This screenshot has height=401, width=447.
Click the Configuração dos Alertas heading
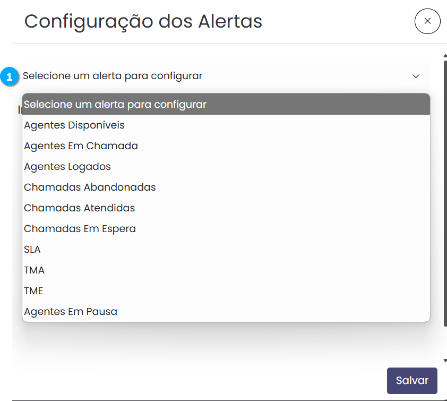coord(143,21)
